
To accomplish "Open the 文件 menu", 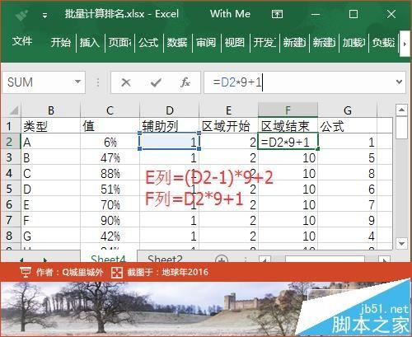I will point(22,41).
